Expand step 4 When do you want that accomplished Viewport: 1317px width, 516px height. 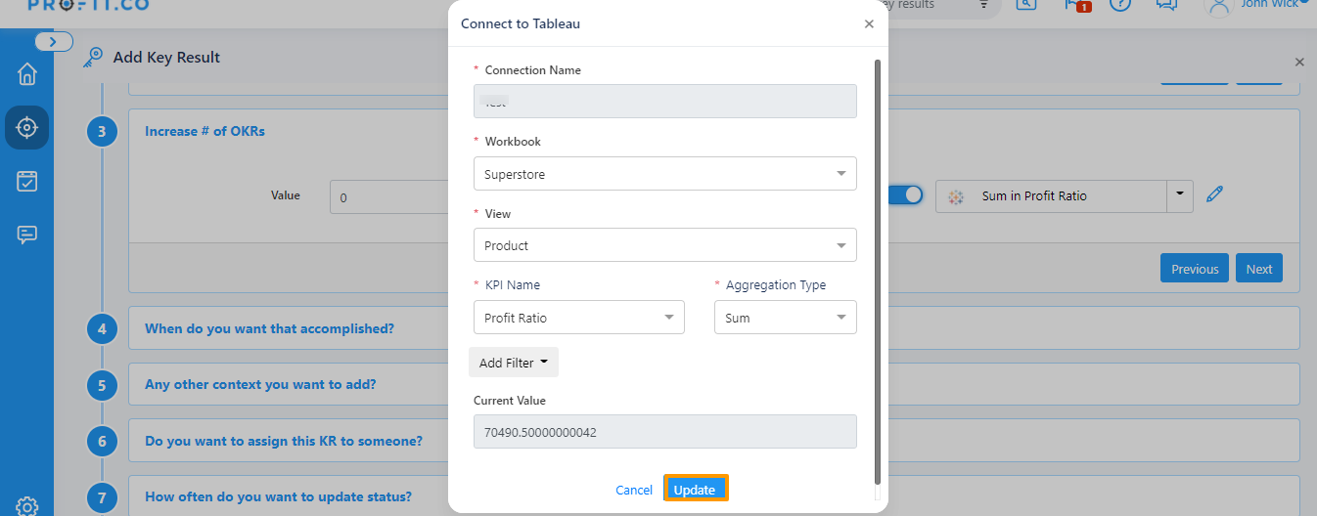click(269, 328)
